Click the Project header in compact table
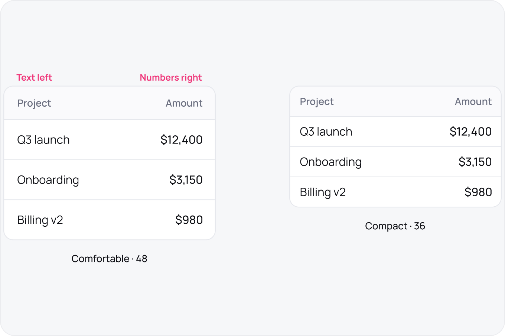This screenshot has width=505, height=336. [x=317, y=102]
